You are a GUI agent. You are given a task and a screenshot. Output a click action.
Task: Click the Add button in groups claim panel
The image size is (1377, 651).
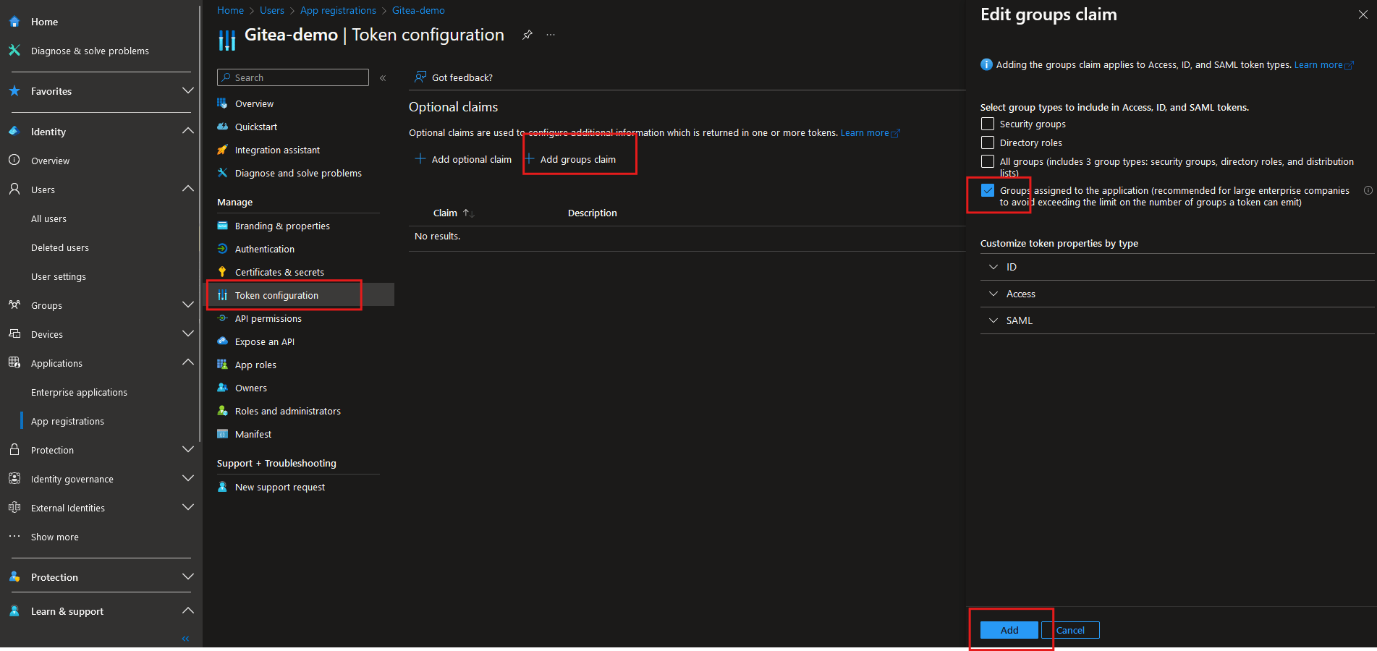tap(1009, 630)
